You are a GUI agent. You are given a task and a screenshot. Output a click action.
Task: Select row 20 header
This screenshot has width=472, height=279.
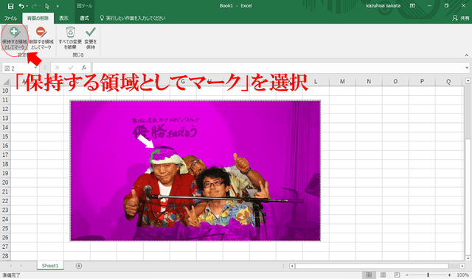[5, 183]
